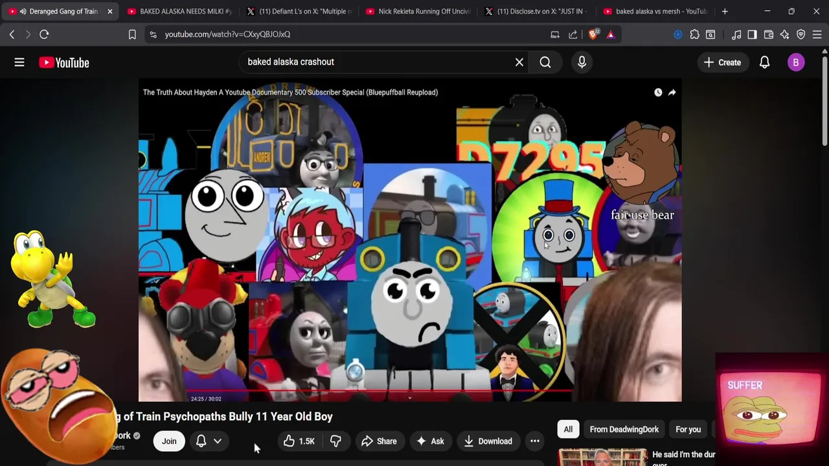Open the verified channel name link

122,436
